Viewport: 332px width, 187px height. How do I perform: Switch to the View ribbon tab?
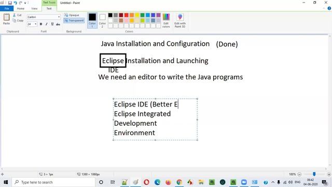click(x=34, y=8)
